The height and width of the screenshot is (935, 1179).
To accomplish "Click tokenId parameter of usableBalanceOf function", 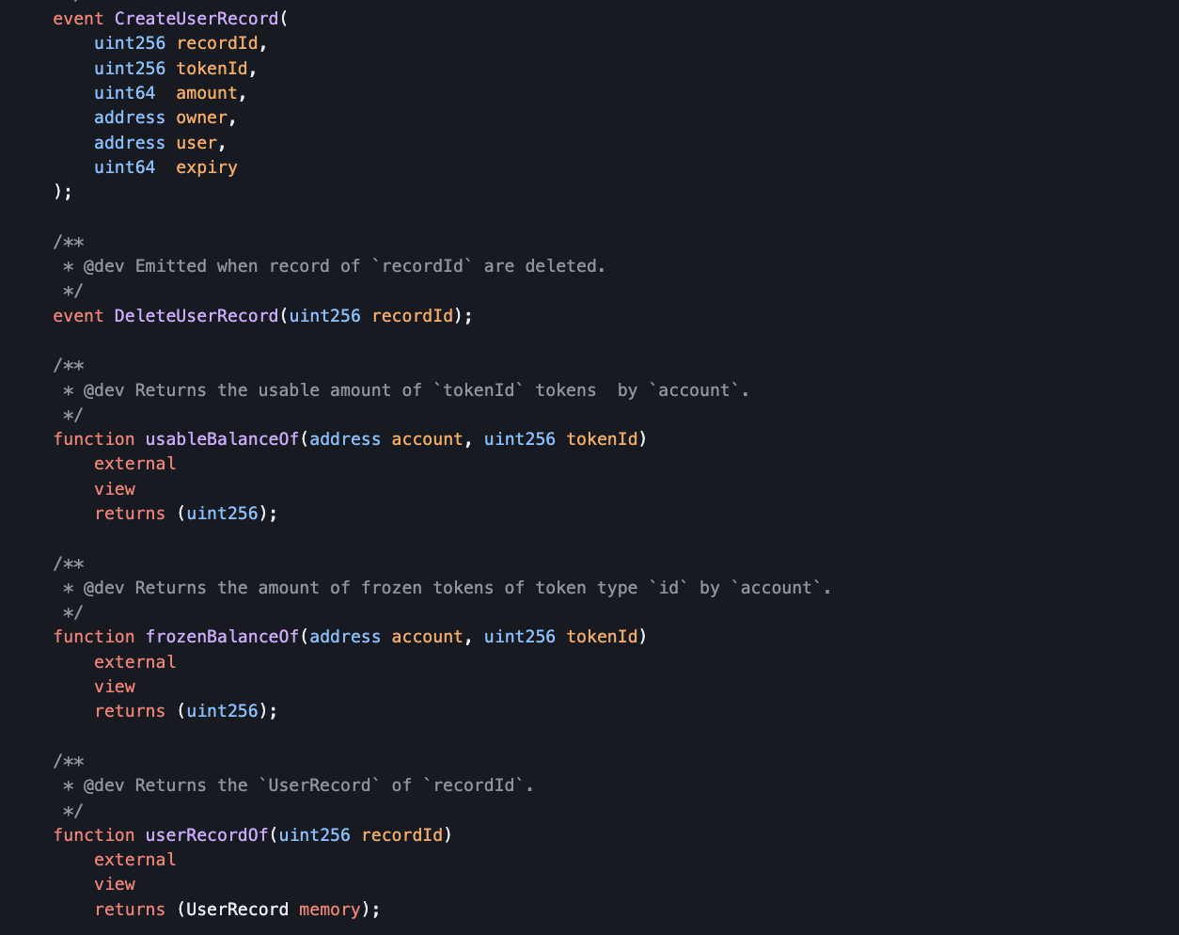I will point(602,439).
